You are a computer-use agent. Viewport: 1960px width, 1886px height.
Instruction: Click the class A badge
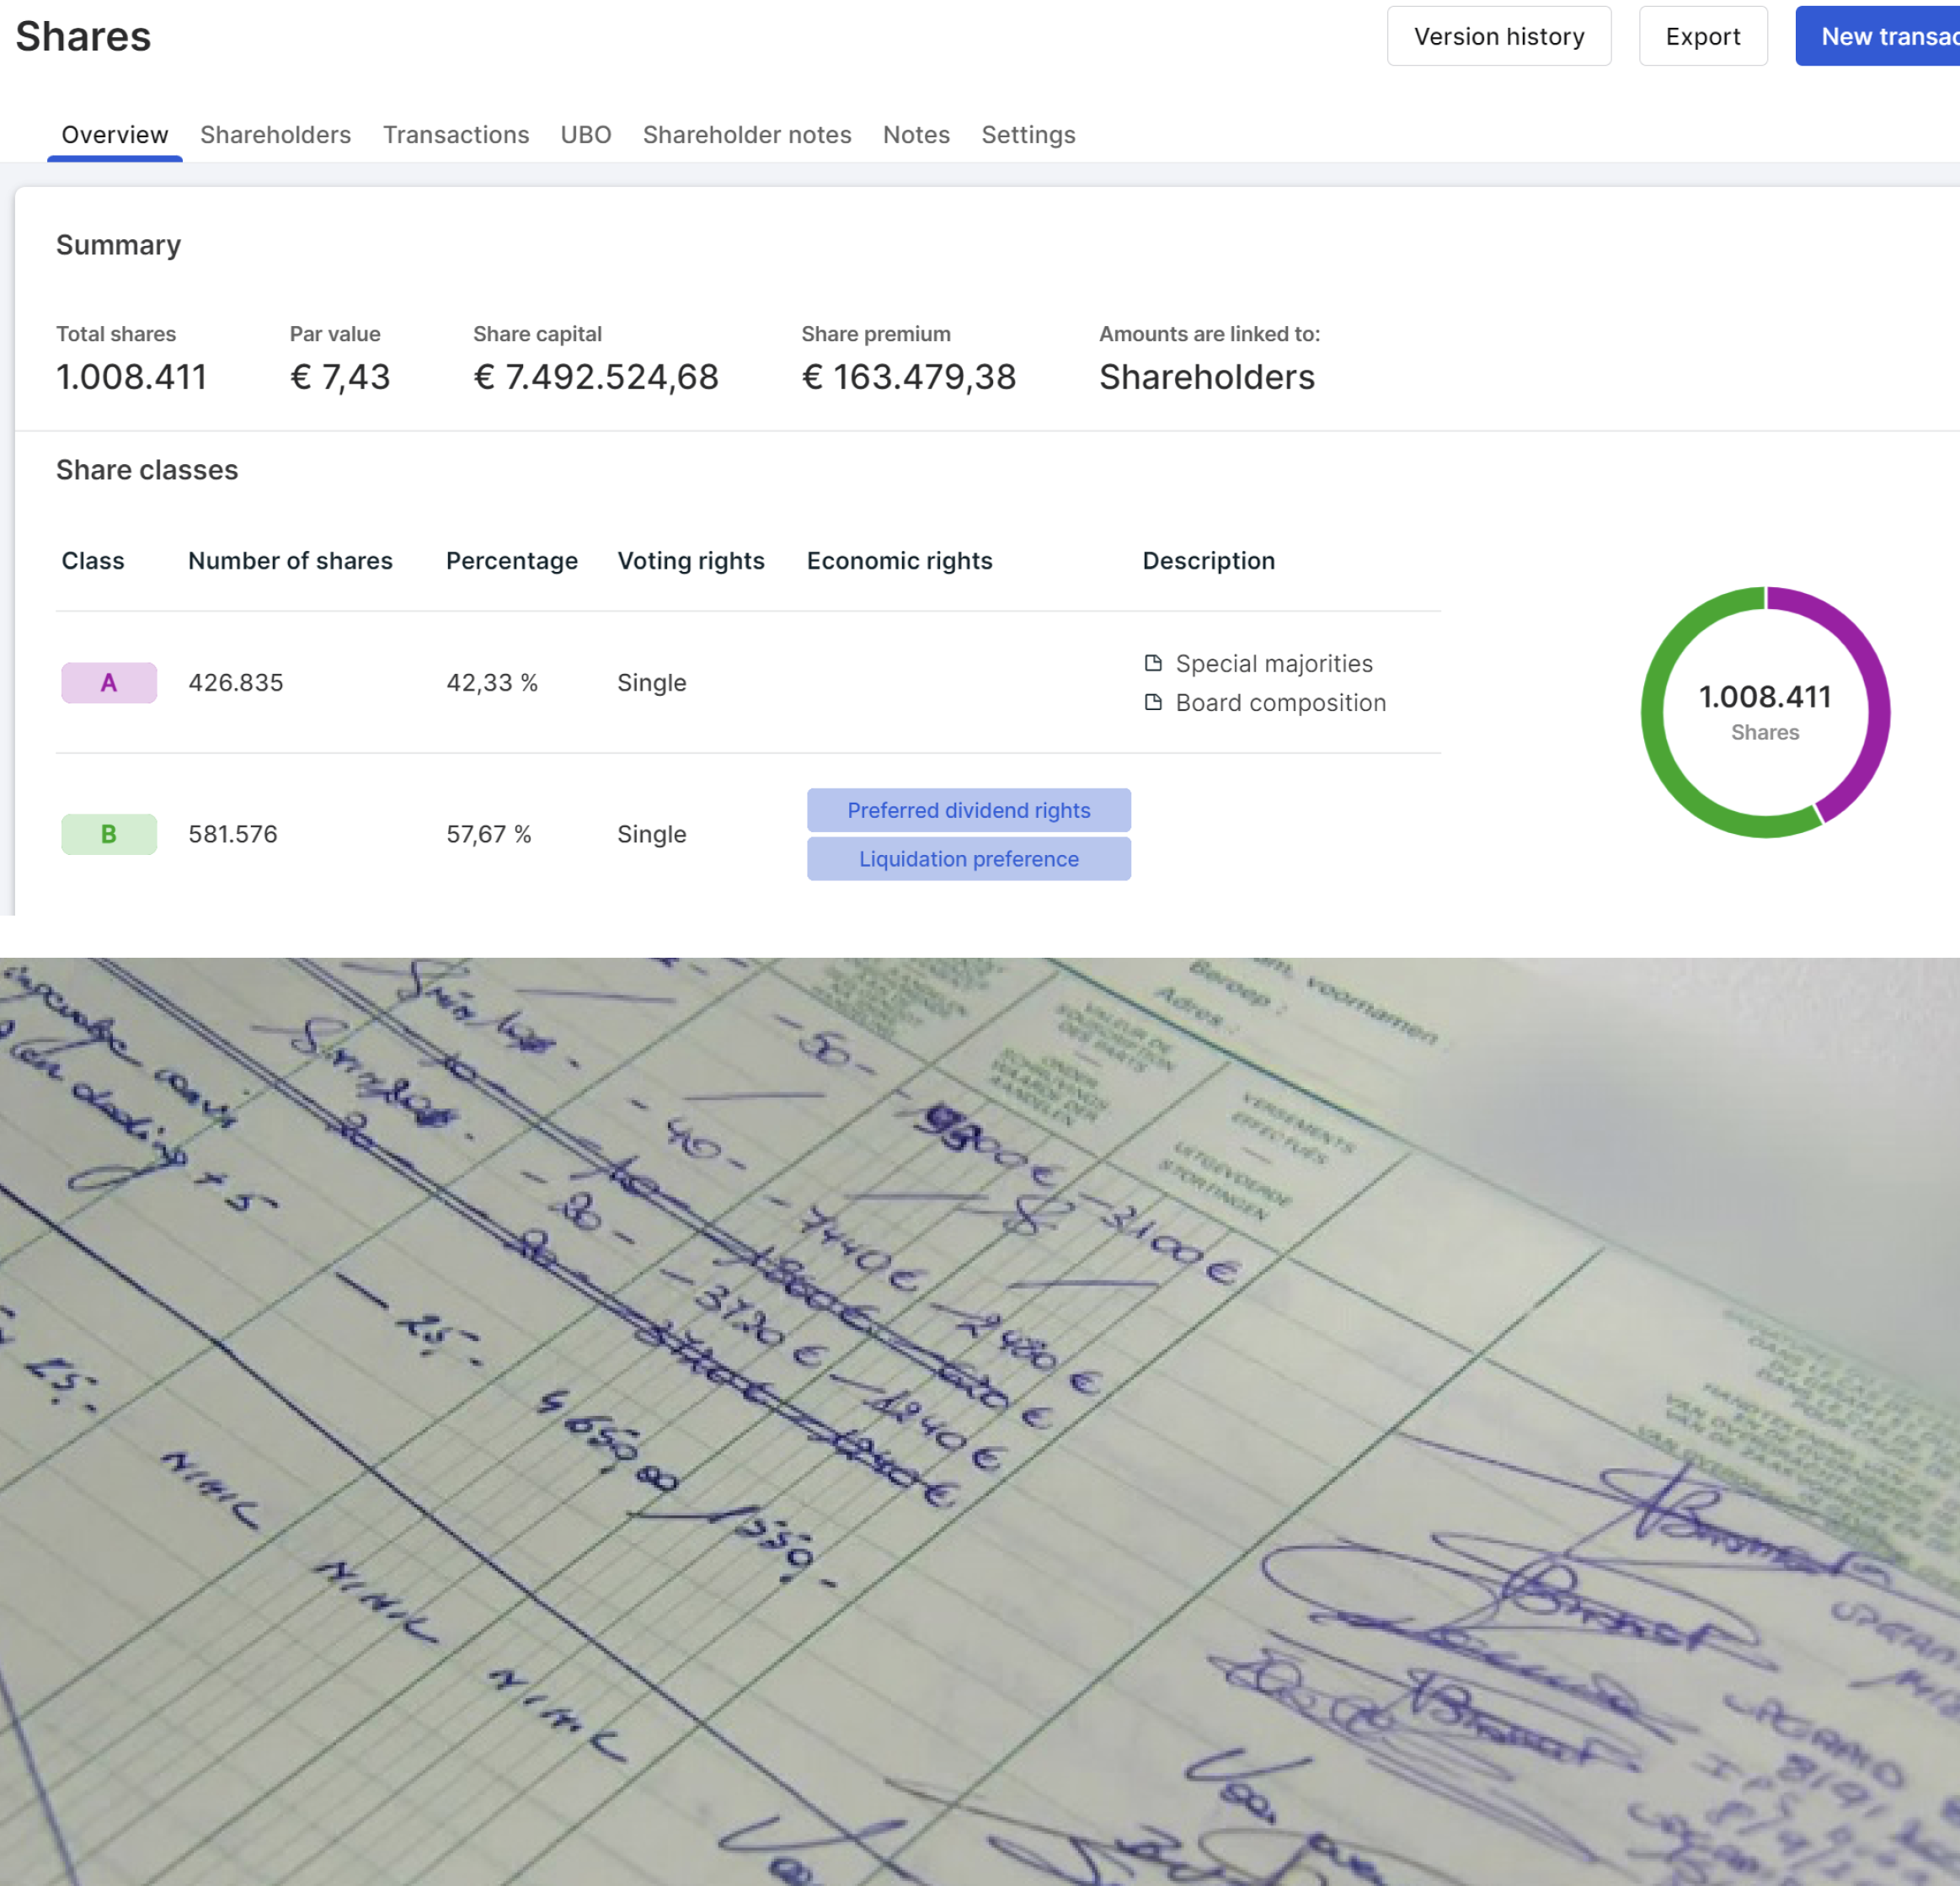pos(109,683)
